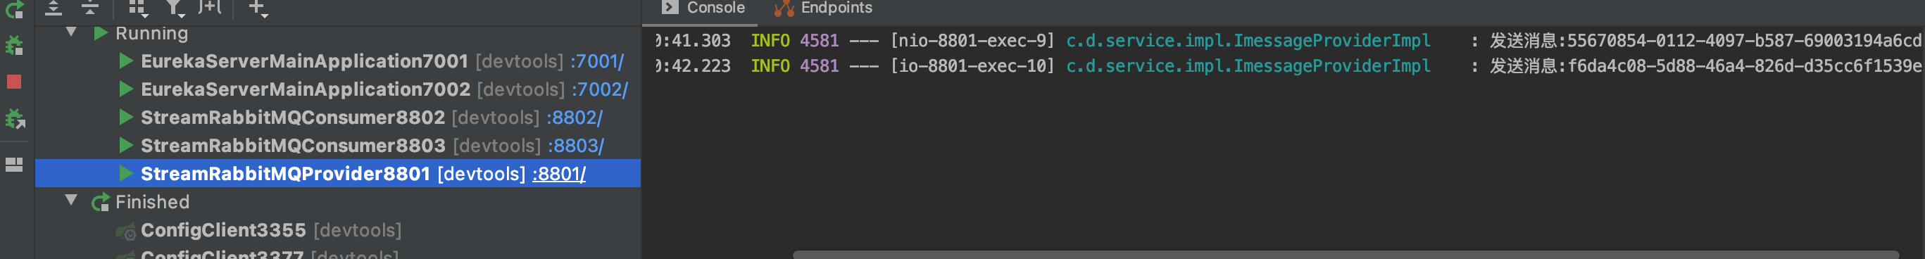Click the layout icon in left sidebar

click(14, 164)
